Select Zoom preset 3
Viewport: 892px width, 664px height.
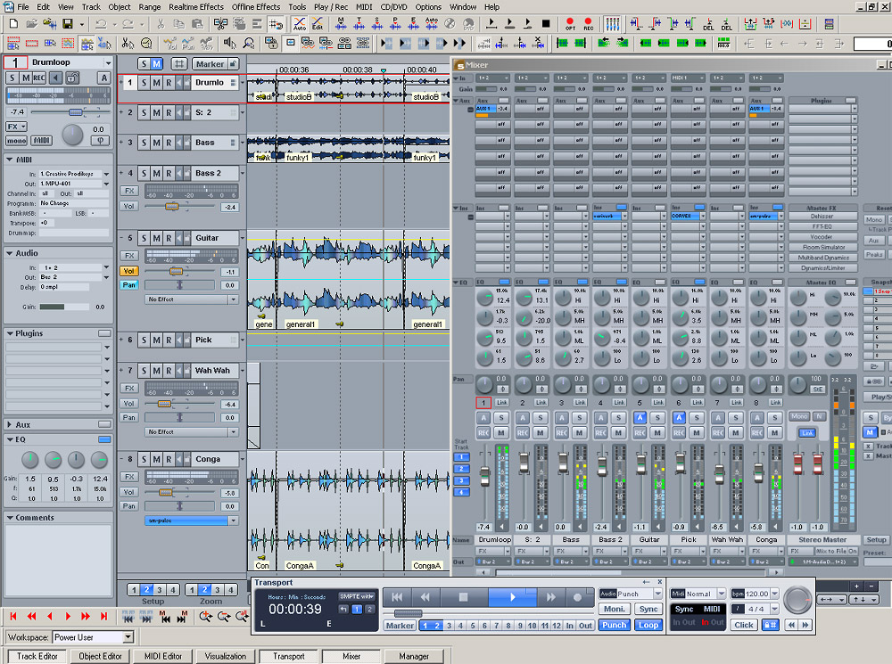coord(218,590)
